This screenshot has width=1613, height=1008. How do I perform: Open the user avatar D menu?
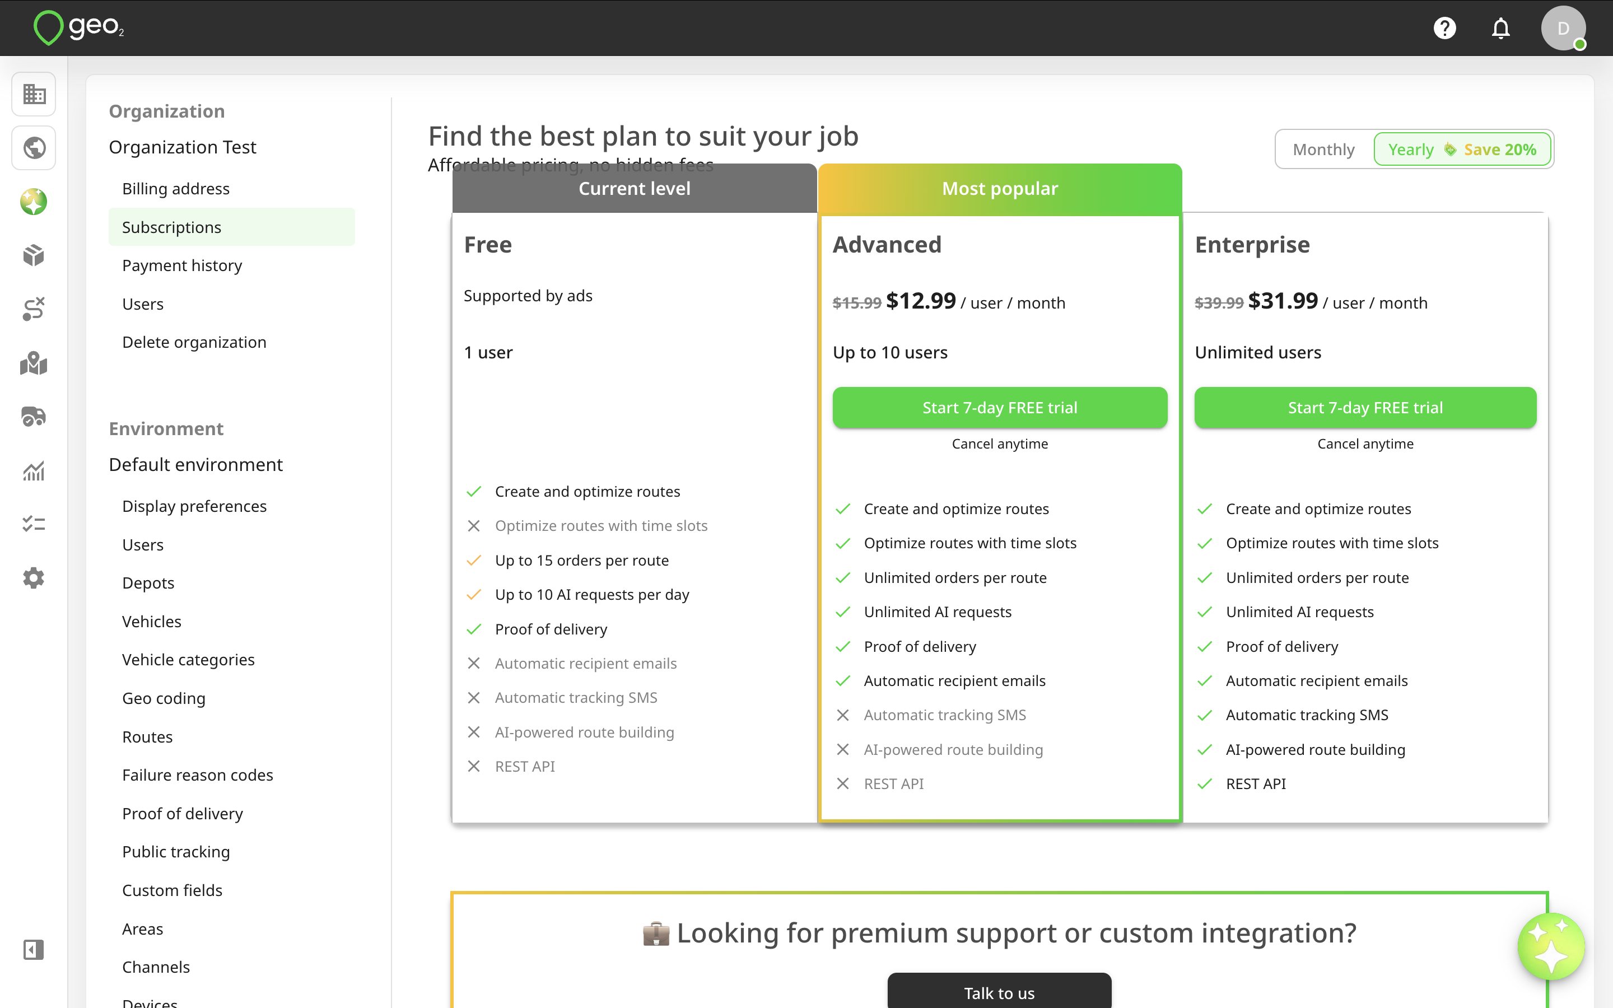click(x=1563, y=28)
